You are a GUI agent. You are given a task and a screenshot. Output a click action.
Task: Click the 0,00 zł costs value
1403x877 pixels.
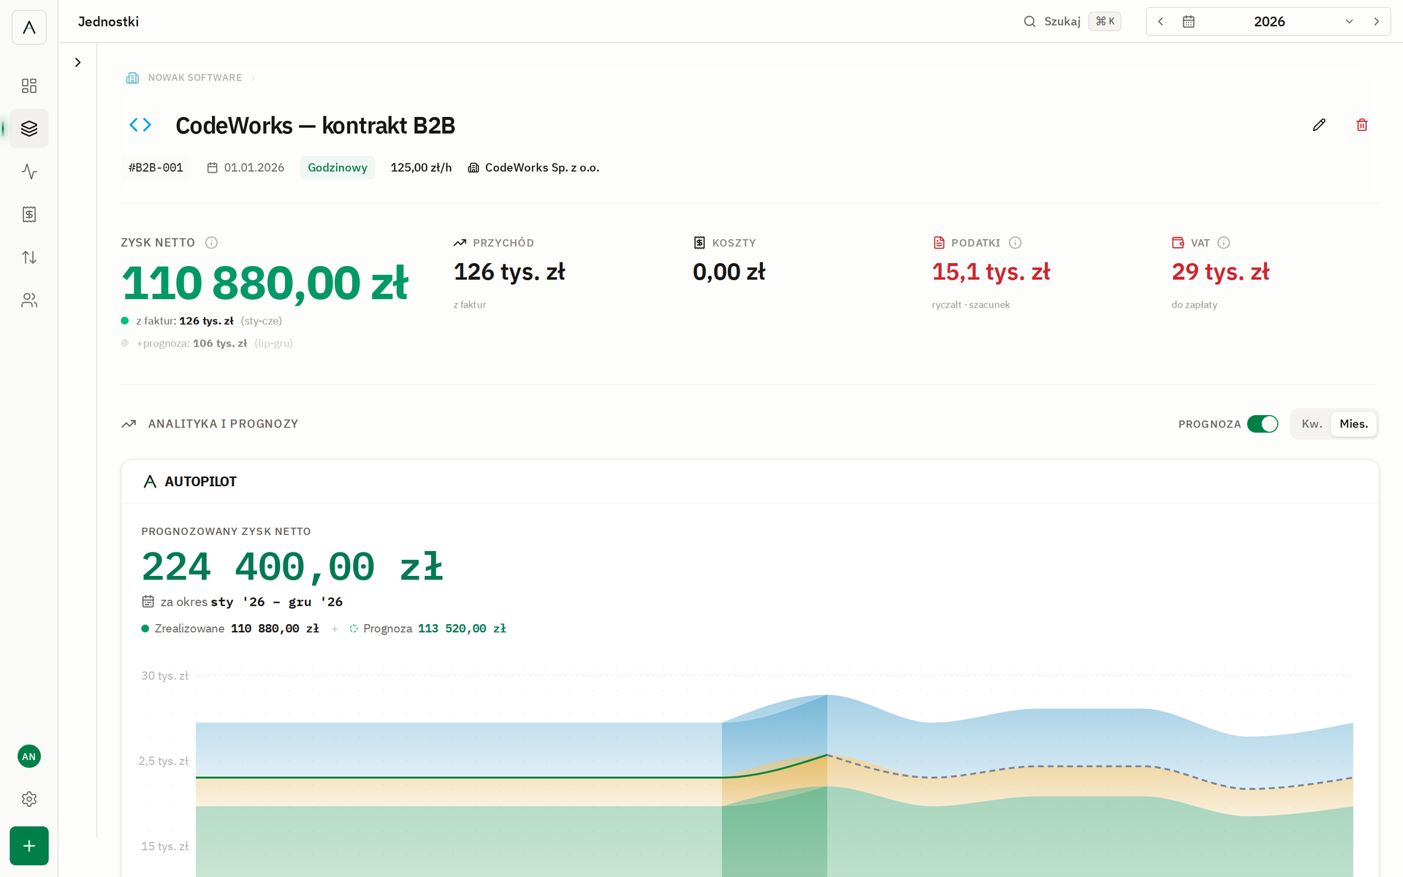tap(729, 272)
